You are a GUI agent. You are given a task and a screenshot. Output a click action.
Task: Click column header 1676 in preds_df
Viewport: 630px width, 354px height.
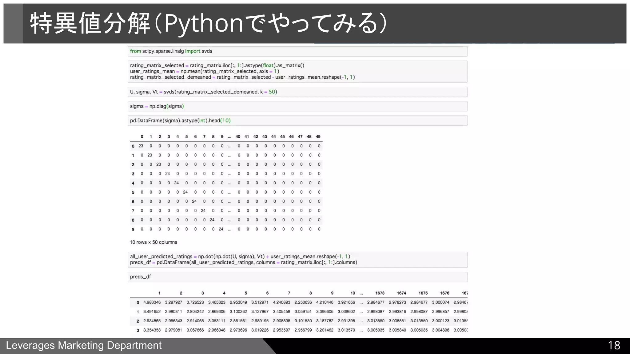click(445, 293)
